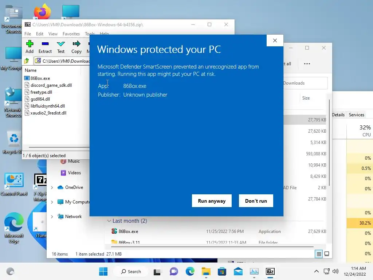Image resolution: width=373 pixels, height=280 pixels.
Task: Click the volume speaker tray icon
Action: pyautogui.click(x=335, y=271)
